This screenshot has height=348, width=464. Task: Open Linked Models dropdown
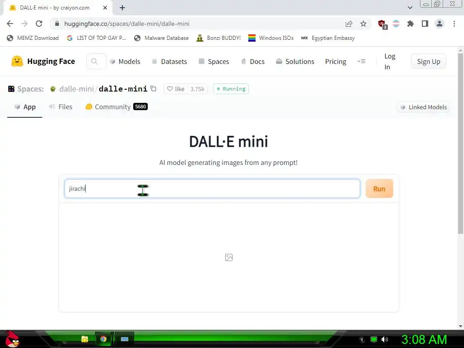pos(423,107)
